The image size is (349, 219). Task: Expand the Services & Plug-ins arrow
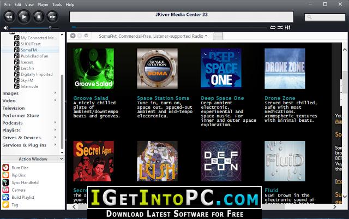[55, 145]
